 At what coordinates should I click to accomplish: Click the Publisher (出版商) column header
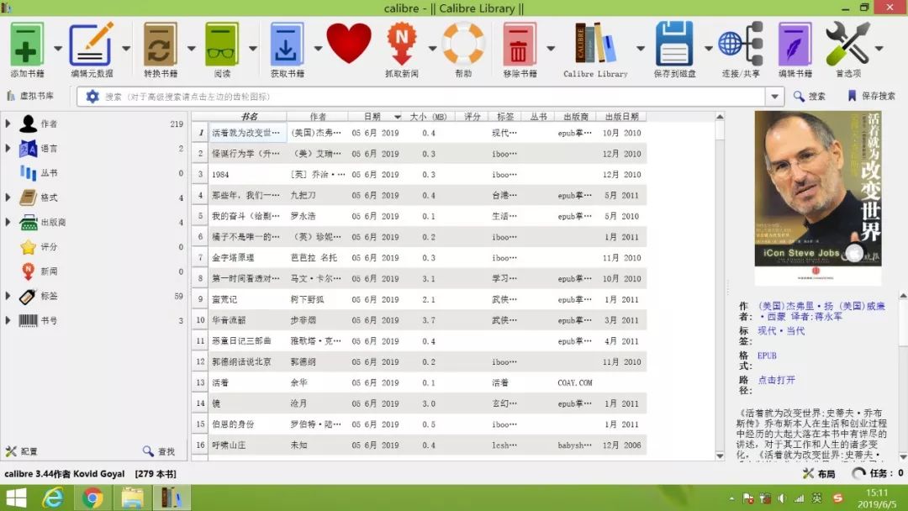pos(576,117)
